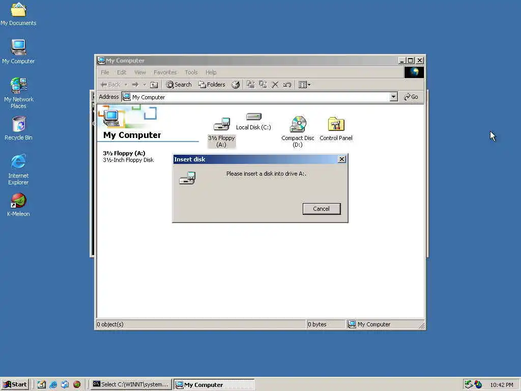Viewport: 521px width, 391px height.
Task: Select the 3½ Floppy (A:) drive icon
Action: tap(221, 132)
